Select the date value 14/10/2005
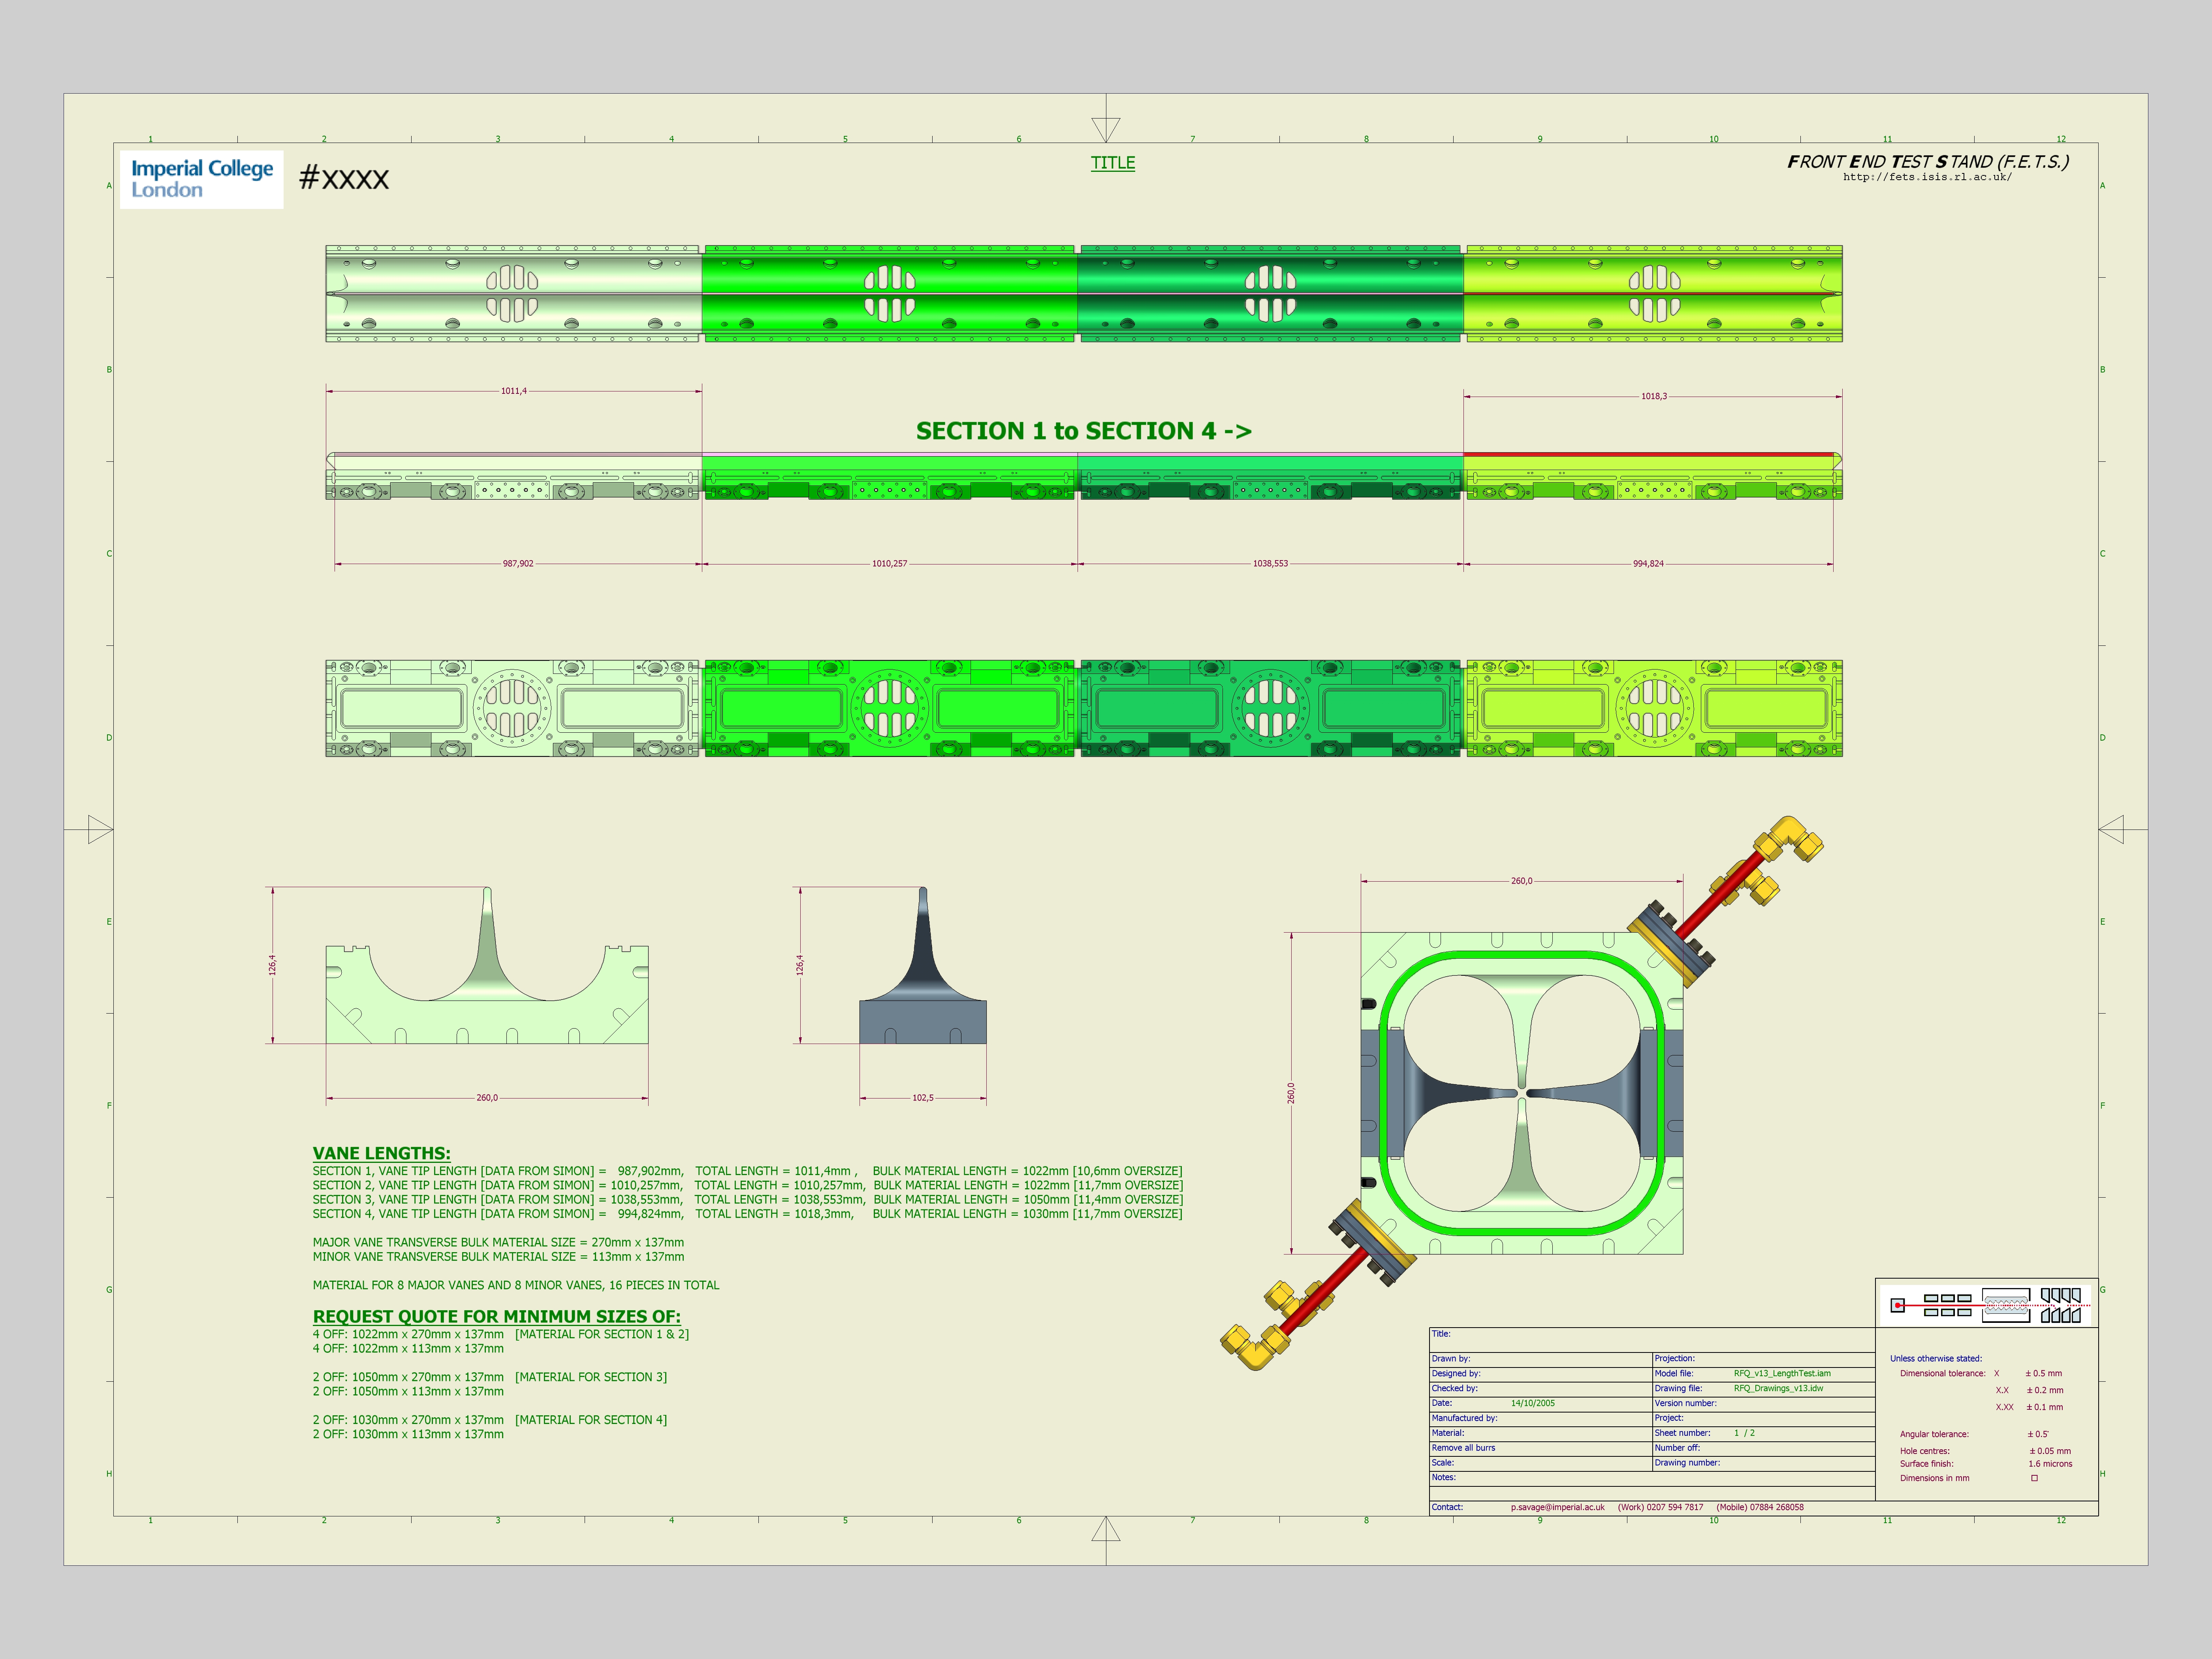 click(1533, 1404)
